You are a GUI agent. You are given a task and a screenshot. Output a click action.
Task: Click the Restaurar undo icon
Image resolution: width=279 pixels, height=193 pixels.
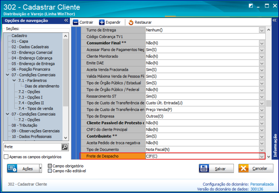click(x=131, y=22)
